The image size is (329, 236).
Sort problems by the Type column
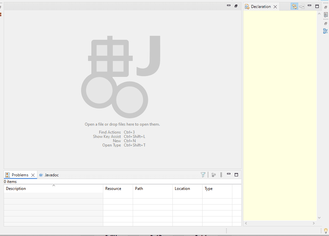[x=217, y=189]
